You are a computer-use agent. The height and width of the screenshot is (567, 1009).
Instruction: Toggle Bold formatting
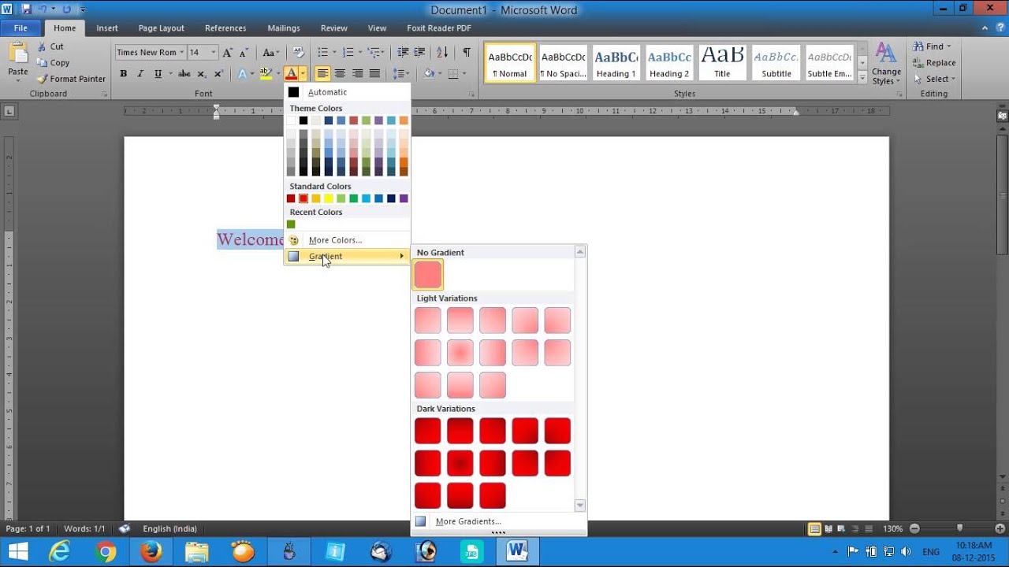[123, 74]
